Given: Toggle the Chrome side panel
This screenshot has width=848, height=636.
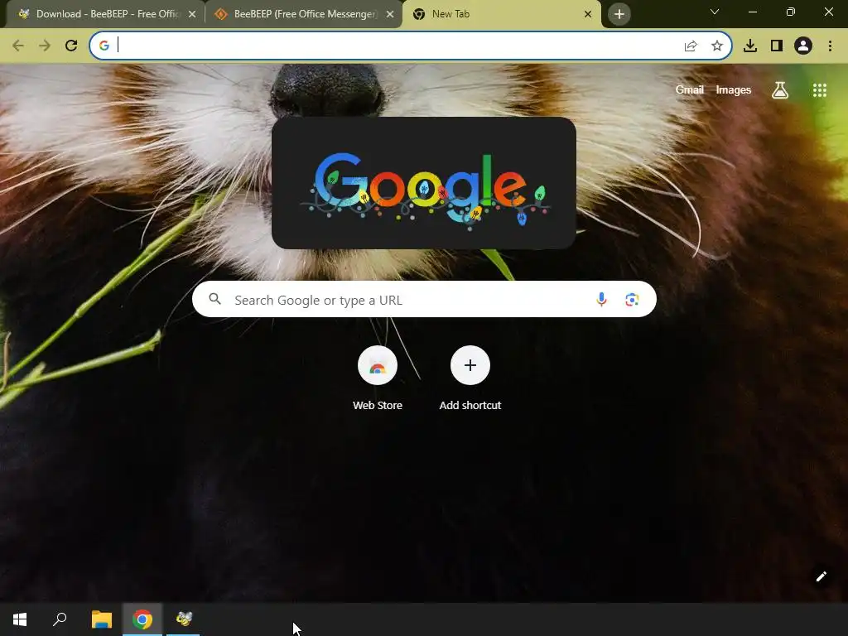Looking at the screenshot, I should [777, 46].
